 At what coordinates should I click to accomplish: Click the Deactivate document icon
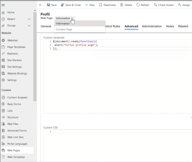(x=101, y=5)
